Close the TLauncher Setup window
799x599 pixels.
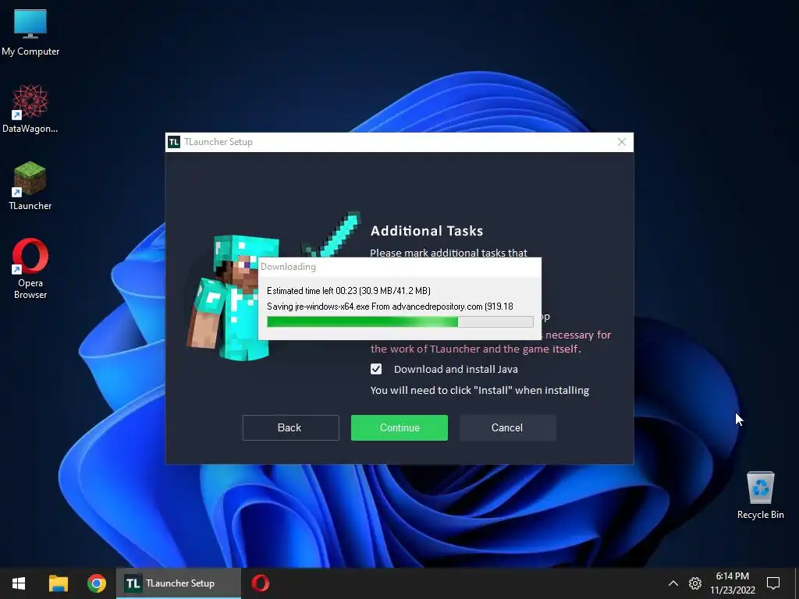pyautogui.click(x=622, y=142)
